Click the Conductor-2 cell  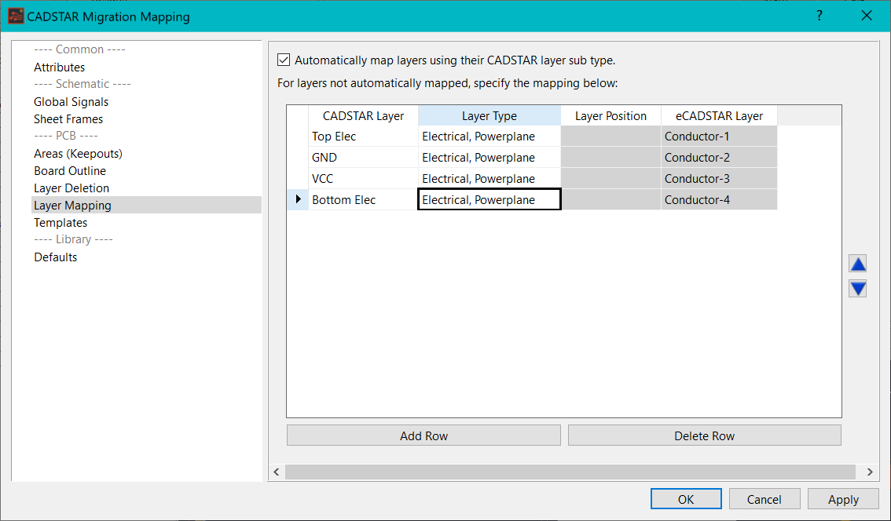point(719,157)
